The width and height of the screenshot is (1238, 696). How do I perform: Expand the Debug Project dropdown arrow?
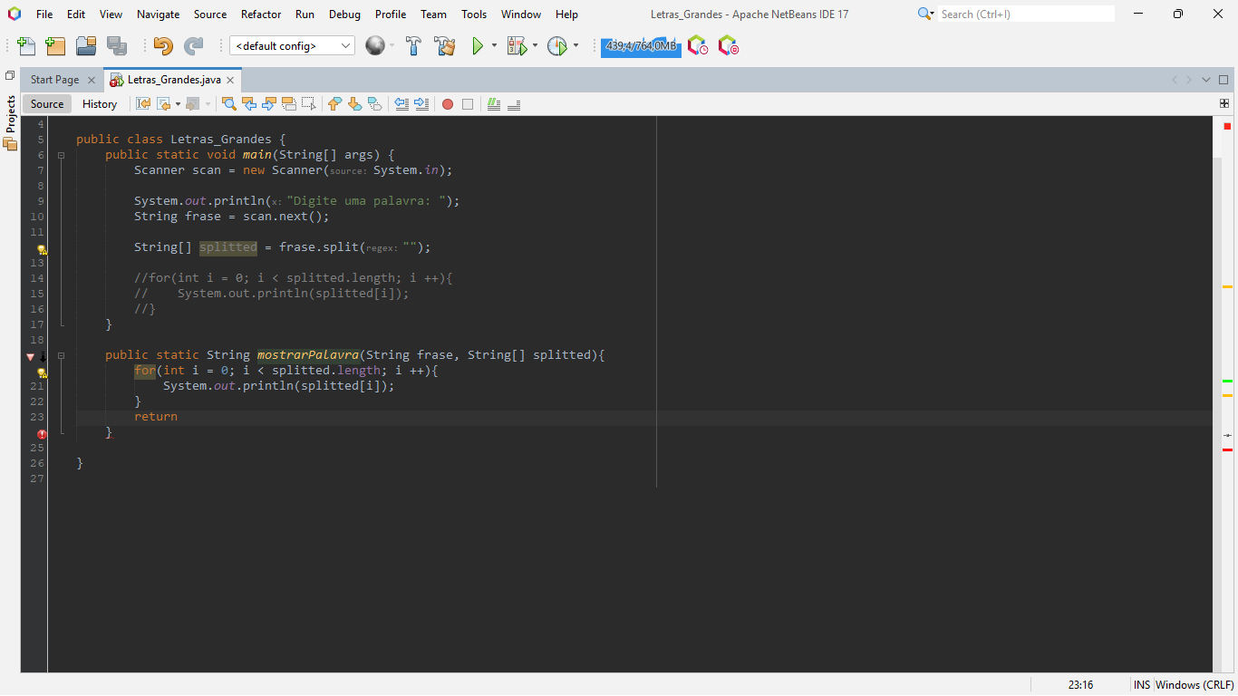[x=535, y=46]
